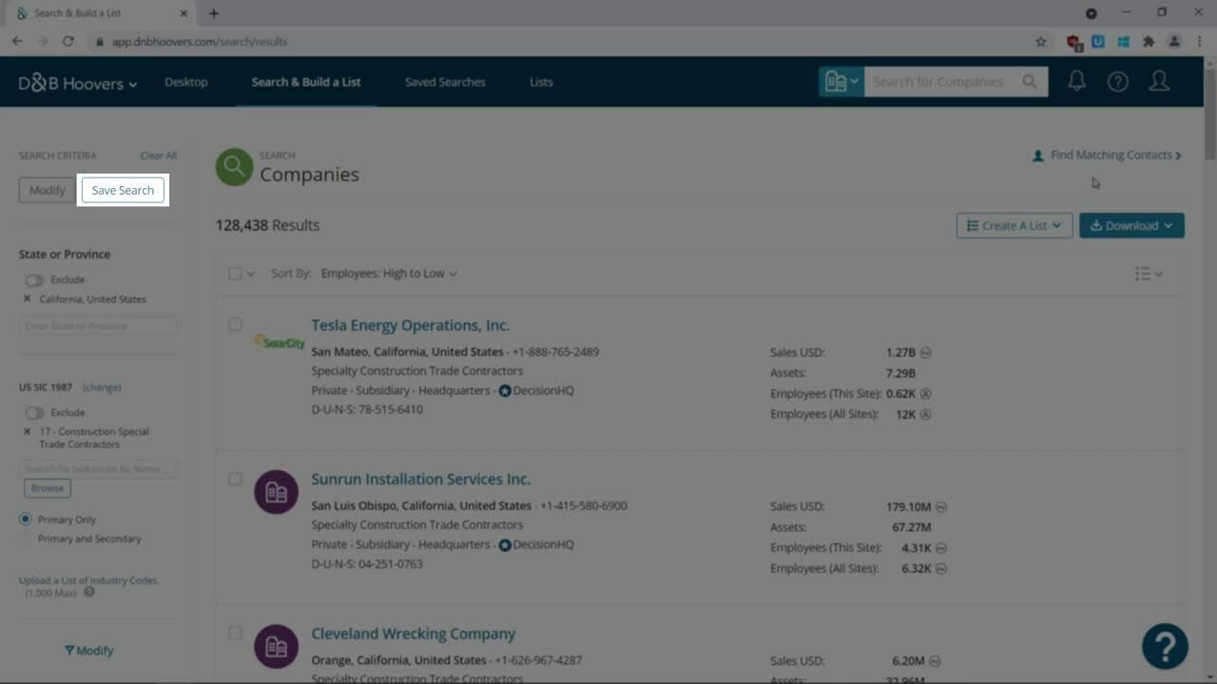The width and height of the screenshot is (1217, 684).
Task: Open Sunrun Installation Services Inc. company page
Action: (421, 479)
